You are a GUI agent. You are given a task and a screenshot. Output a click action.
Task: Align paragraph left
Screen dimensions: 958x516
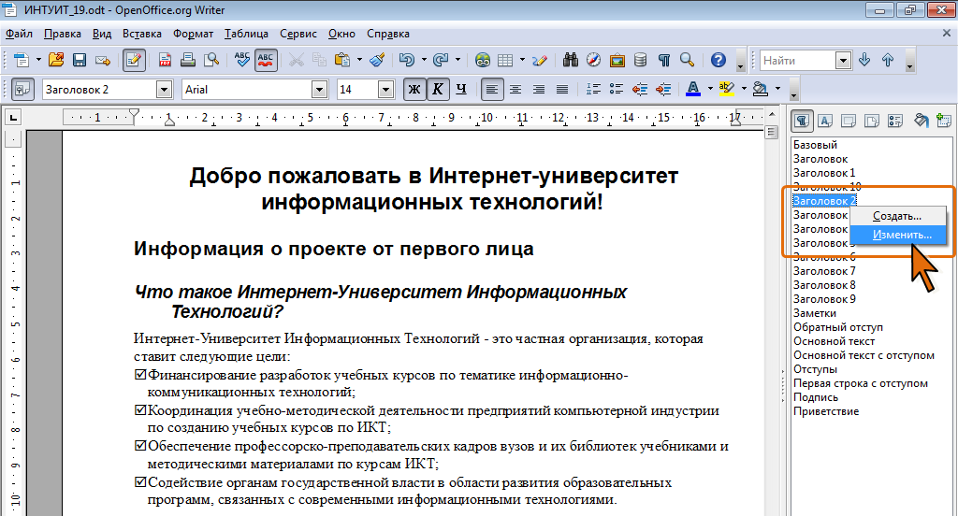(491, 89)
